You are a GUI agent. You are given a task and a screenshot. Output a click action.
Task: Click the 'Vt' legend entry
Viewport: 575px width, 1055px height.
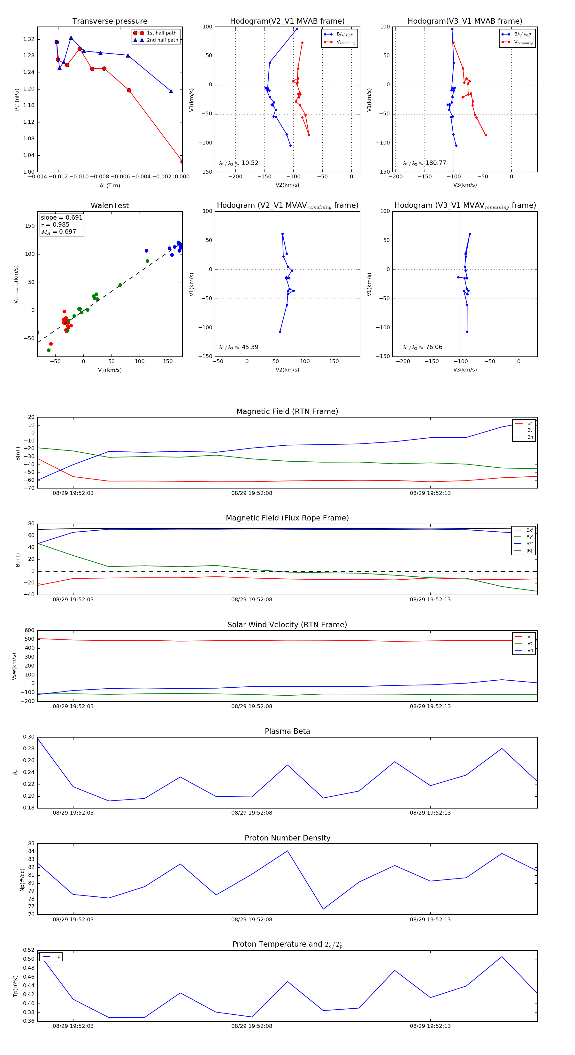click(x=524, y=644)
